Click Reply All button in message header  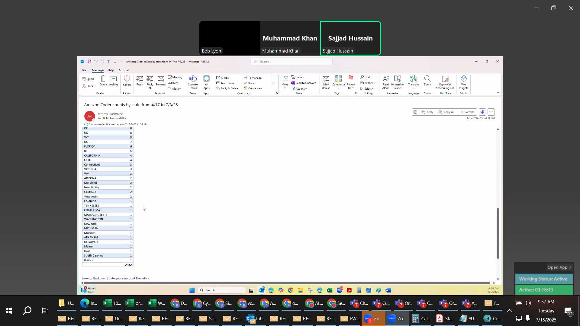click(446, 112)
